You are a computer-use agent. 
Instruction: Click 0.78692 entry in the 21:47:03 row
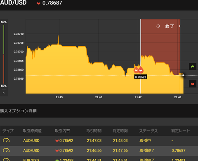(64, 140)
